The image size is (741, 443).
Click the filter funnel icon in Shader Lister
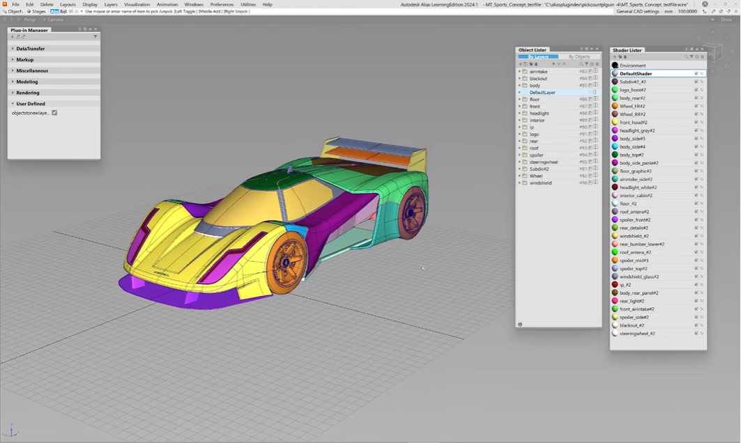click(x=692, y=56)
